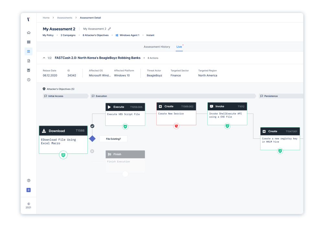Select the Execution stage header
This screenshot has width=324, height=227.
[x=173, y=96]
